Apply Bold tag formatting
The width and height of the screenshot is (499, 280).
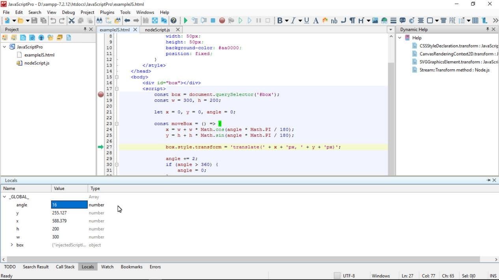point(280,20)
